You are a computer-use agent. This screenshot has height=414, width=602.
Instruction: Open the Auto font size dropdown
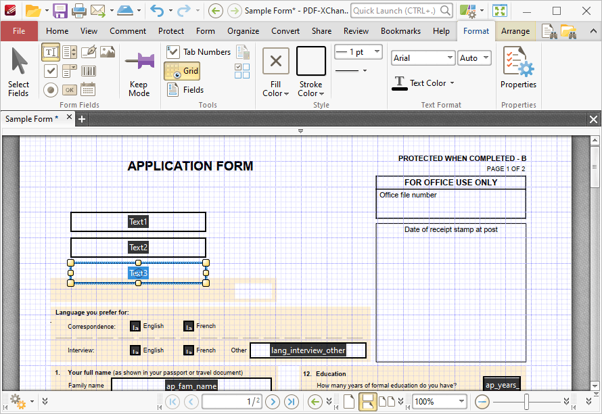coord(475,58)
